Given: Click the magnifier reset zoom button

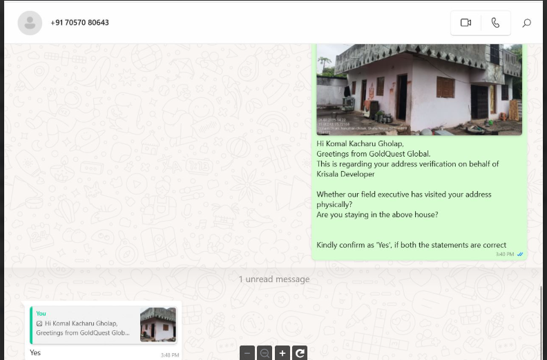Looking at the screenshot, I should pos(265,353).
